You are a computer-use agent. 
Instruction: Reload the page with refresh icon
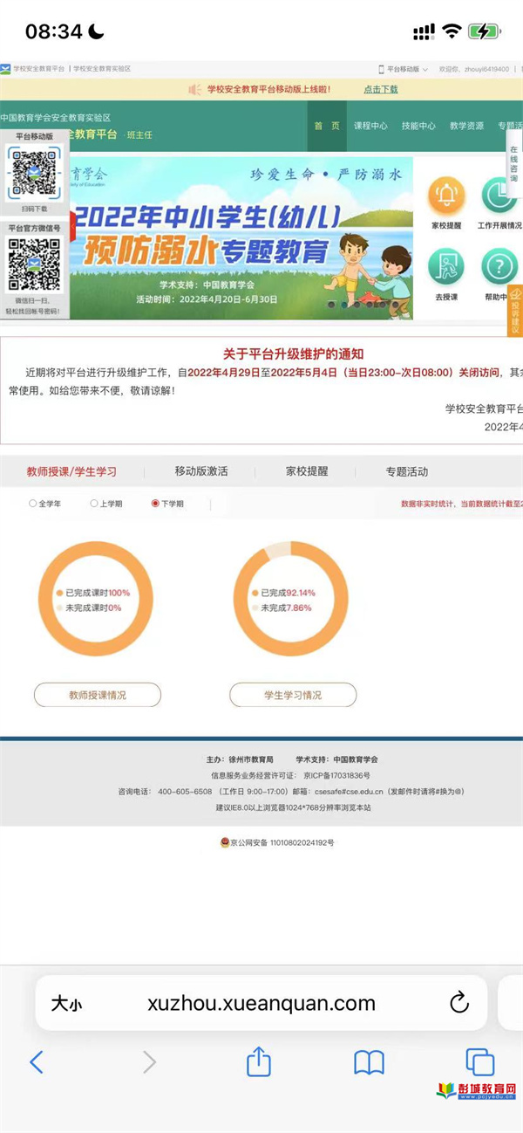pyautogui.click(x=459, y=1003)
